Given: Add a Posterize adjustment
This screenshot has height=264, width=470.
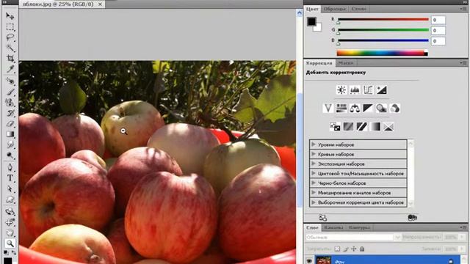Looking at the screenshot, I should click(x=348, y=127).
